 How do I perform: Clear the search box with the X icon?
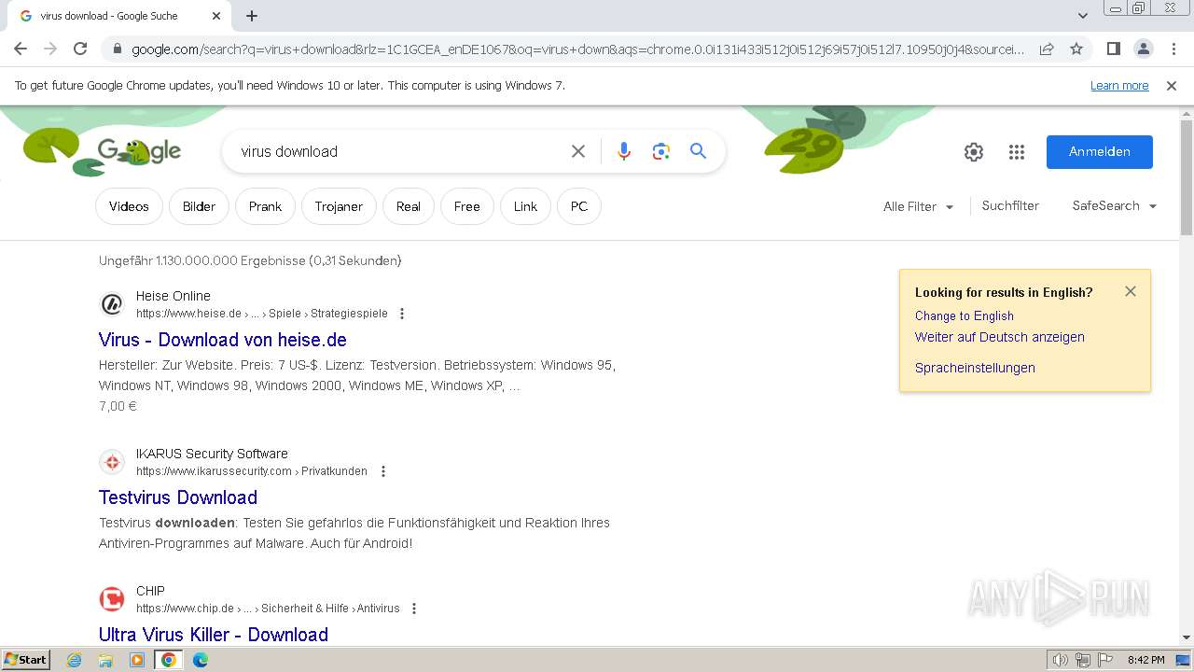(578, 151)
